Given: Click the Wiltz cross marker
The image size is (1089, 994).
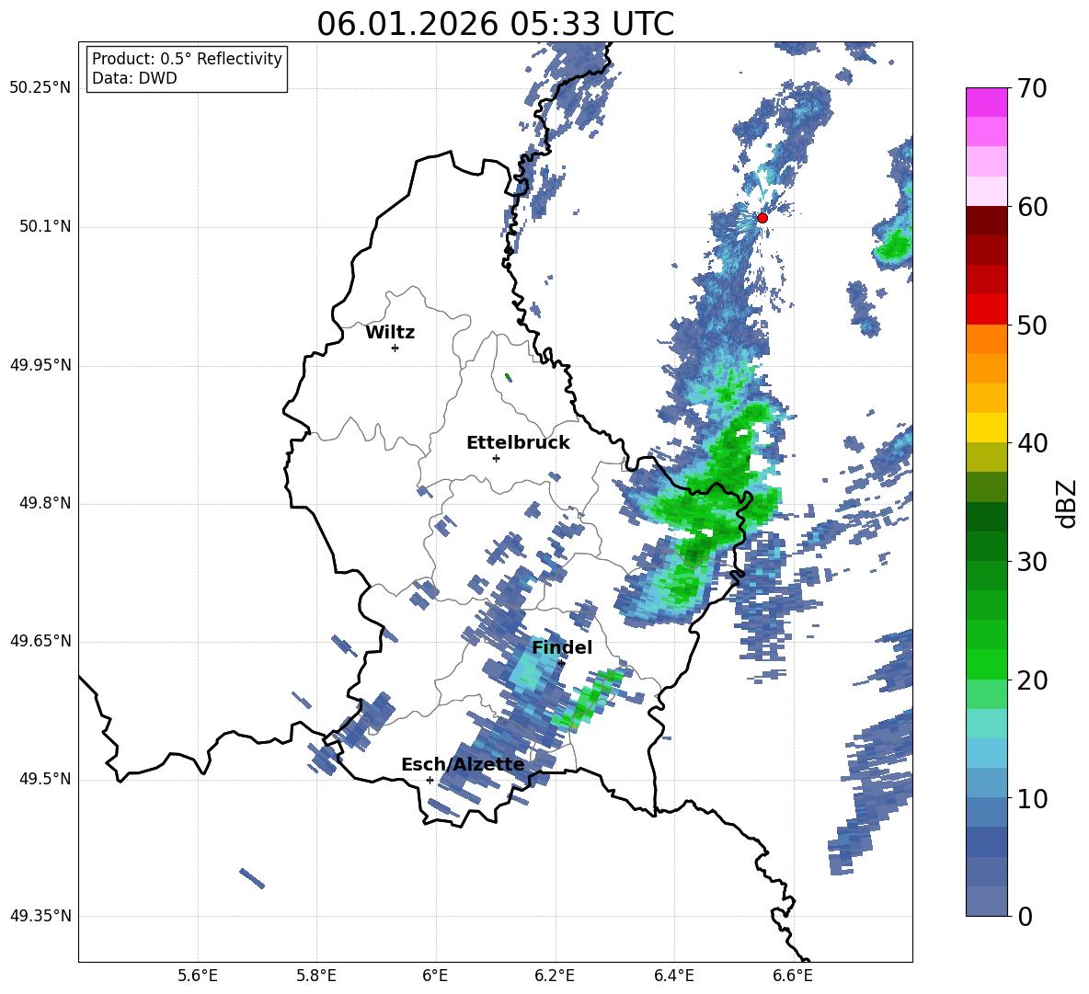Looking at the screenshot, I should (x=395, y=348).
